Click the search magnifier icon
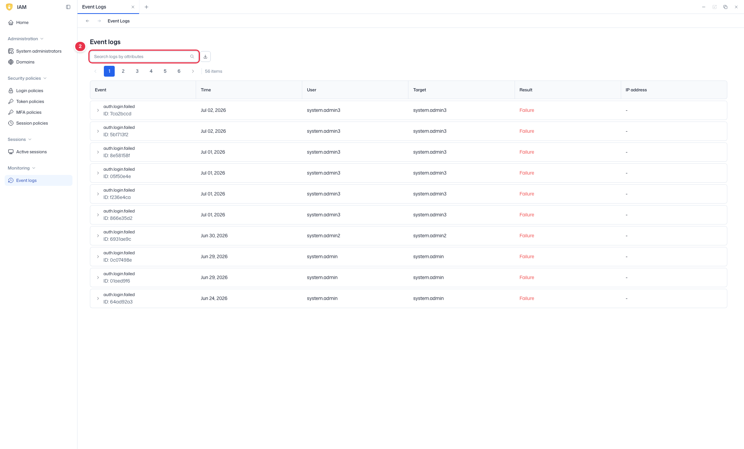 coord(192,57)
